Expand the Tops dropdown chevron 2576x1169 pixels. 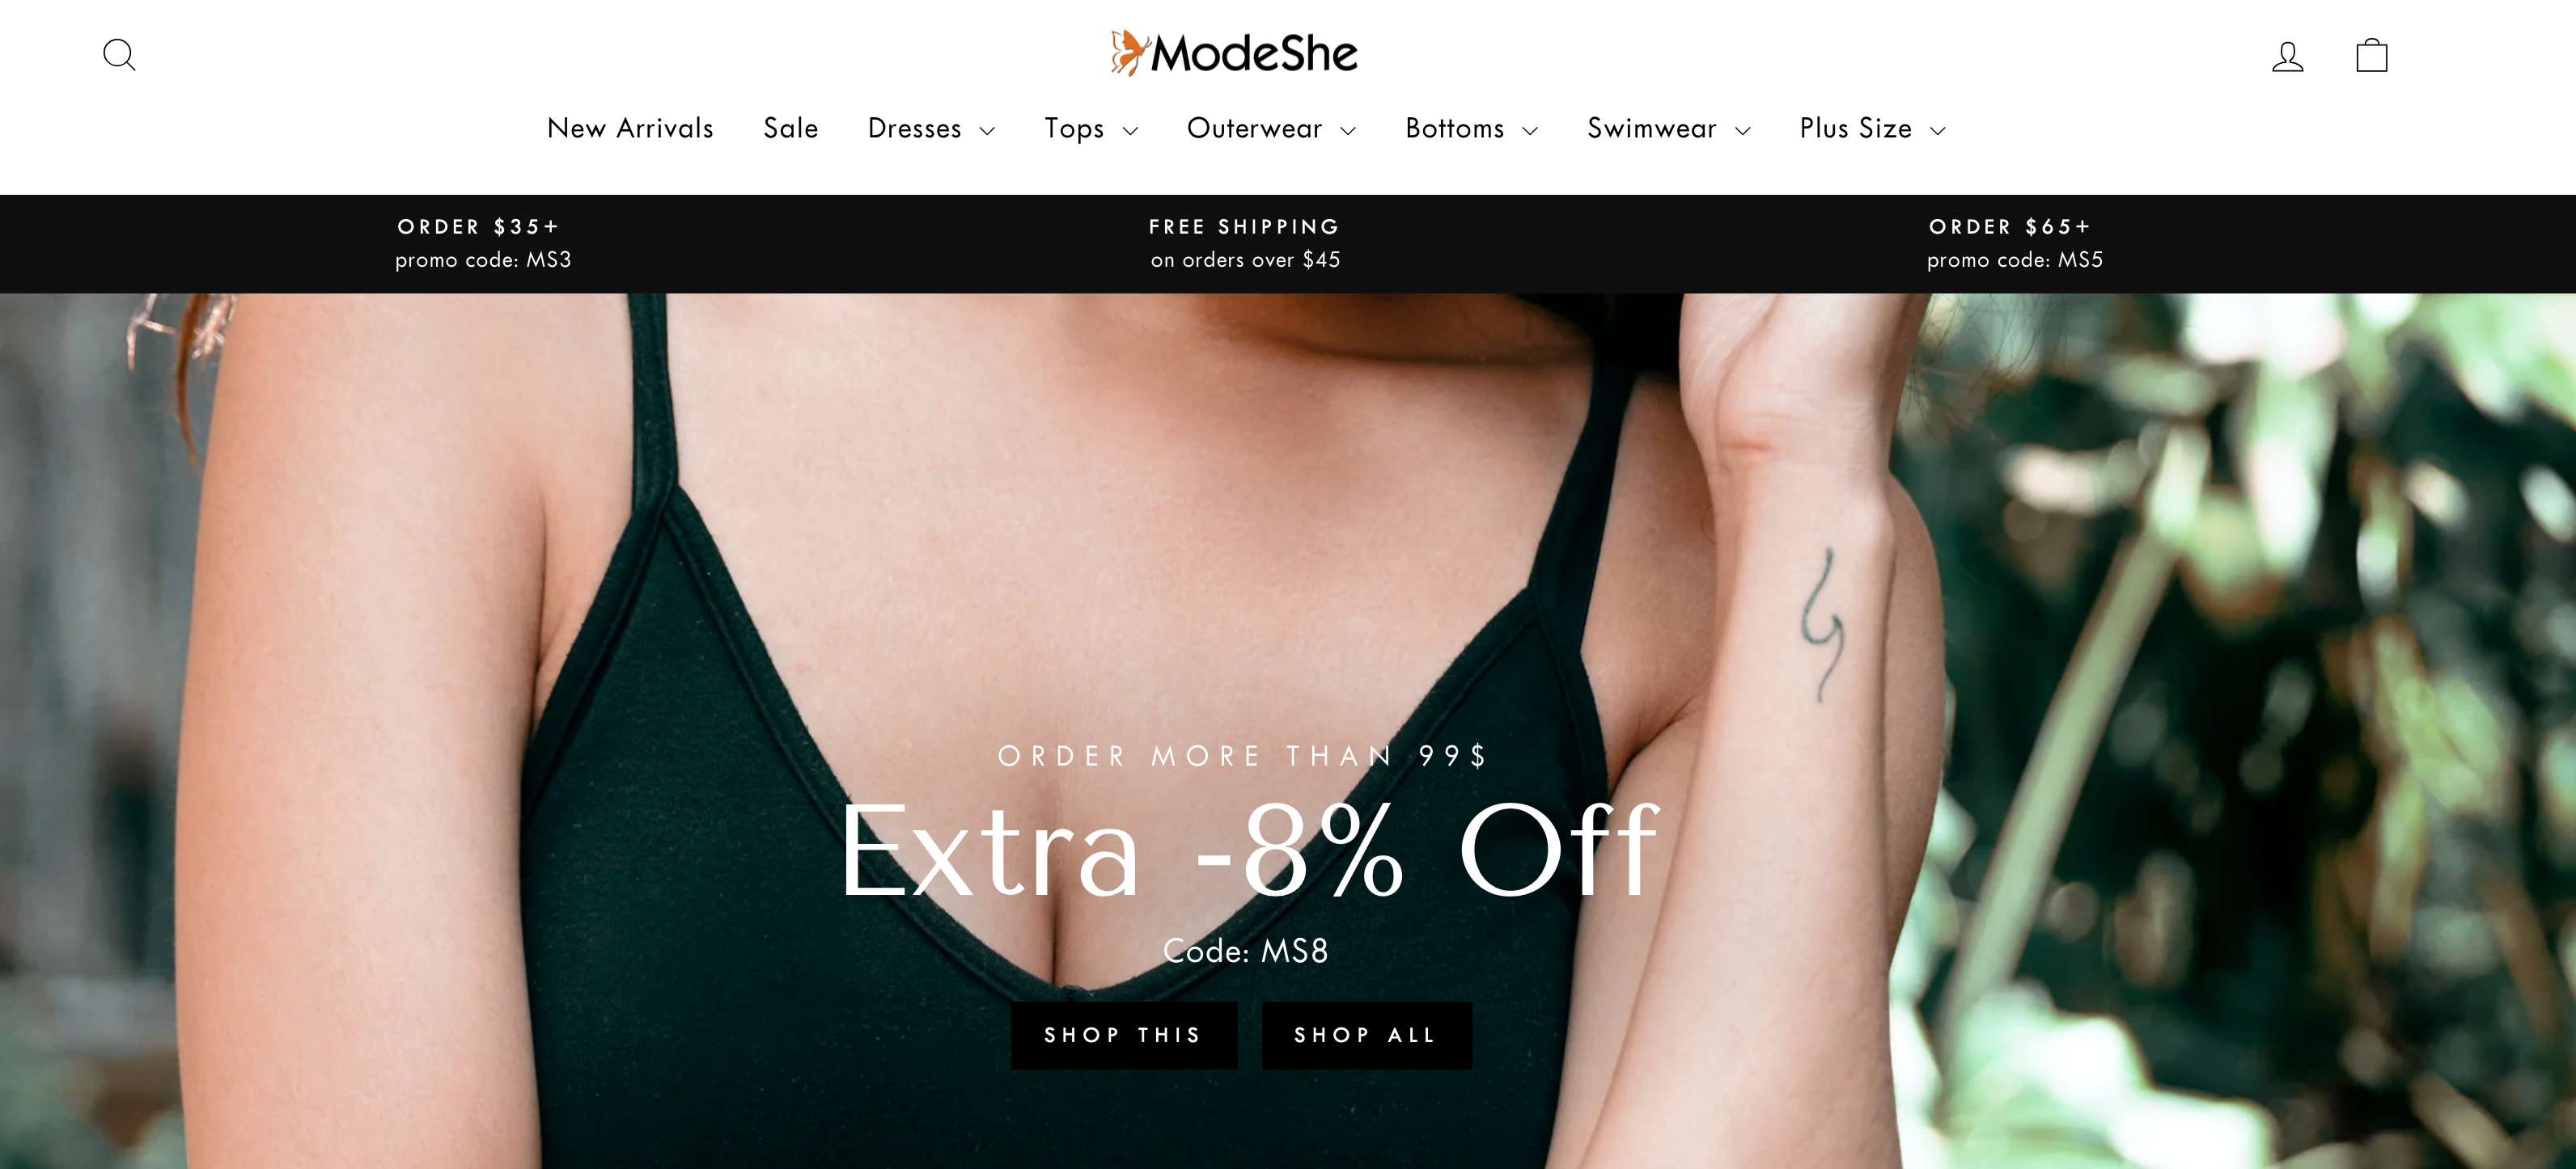tap(1130, 131)
